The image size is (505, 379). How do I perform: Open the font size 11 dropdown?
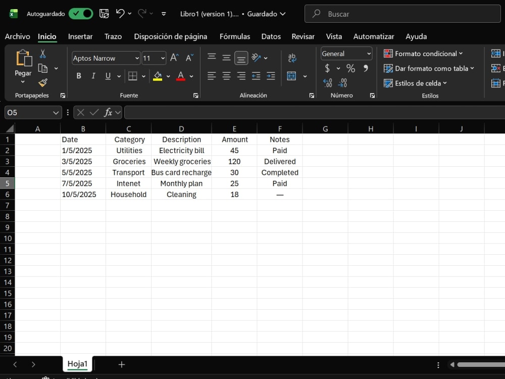163,58
